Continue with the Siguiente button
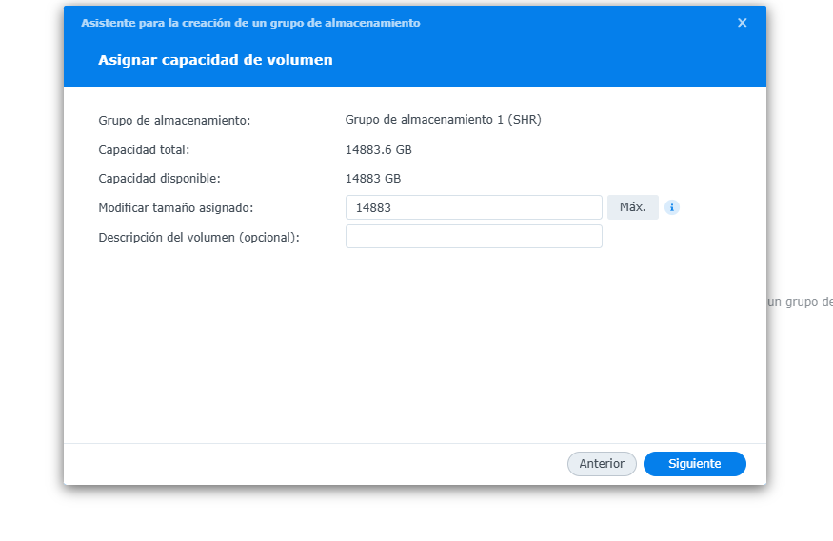Viewport: 833px width, 541px height. point(694,464)
